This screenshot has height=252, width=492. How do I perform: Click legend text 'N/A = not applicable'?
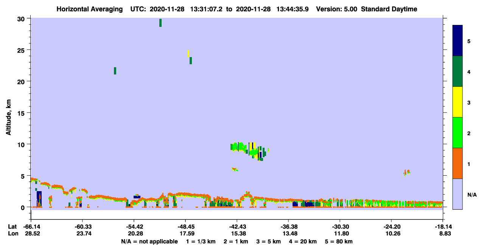[x=149, y=241]
